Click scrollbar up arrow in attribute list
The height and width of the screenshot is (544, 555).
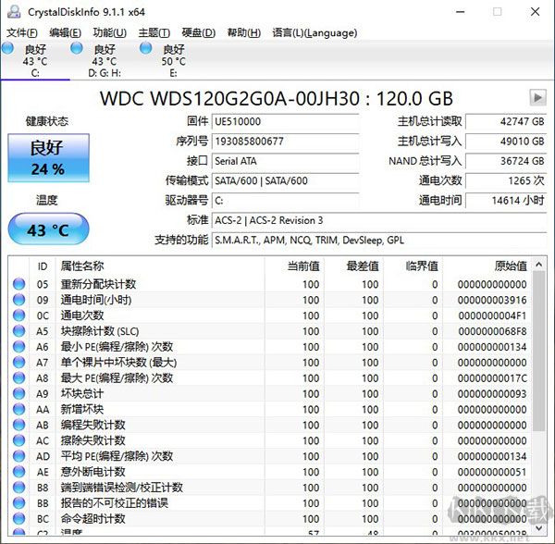(538, 265)
